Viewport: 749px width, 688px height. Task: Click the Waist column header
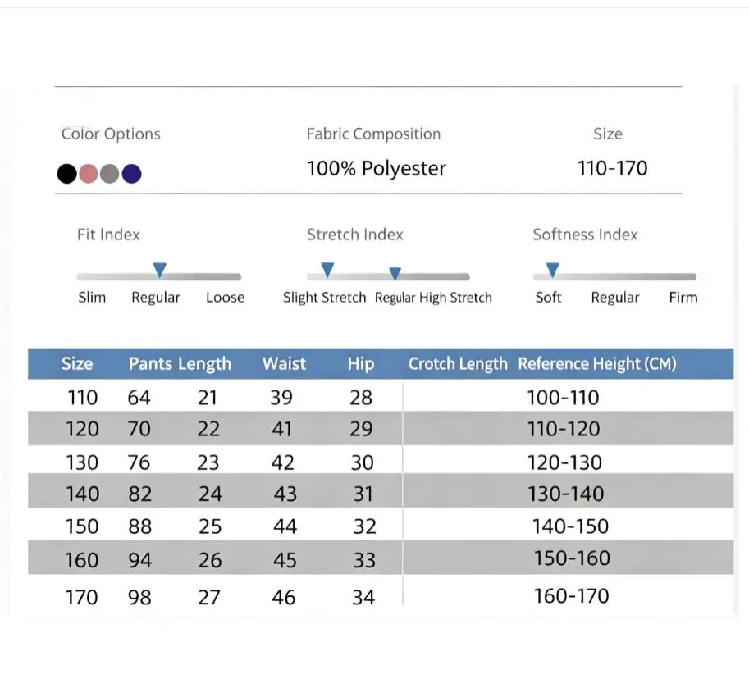pos(284,364)
